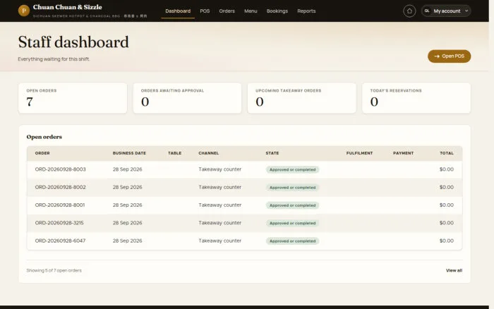Click the View all link

point(454,270)
